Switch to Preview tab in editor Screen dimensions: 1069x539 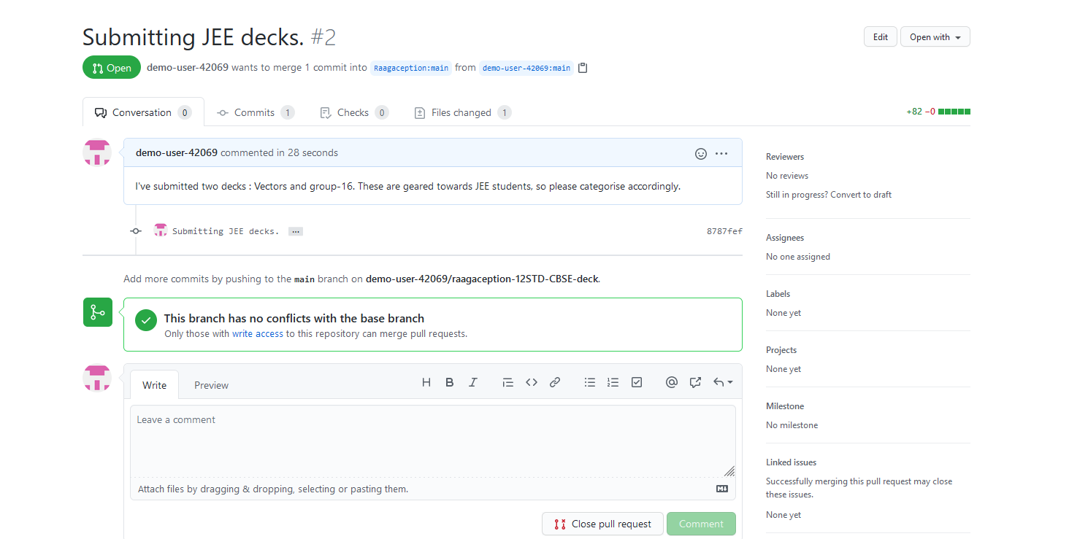click(x=211, y=385)
